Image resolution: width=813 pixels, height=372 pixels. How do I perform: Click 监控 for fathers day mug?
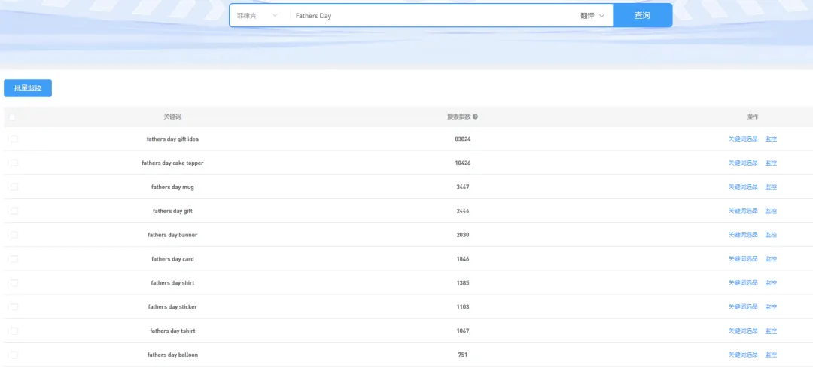point(771,187)
